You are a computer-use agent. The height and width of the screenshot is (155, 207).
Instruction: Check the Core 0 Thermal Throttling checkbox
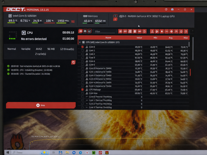[x=83, y=97]
